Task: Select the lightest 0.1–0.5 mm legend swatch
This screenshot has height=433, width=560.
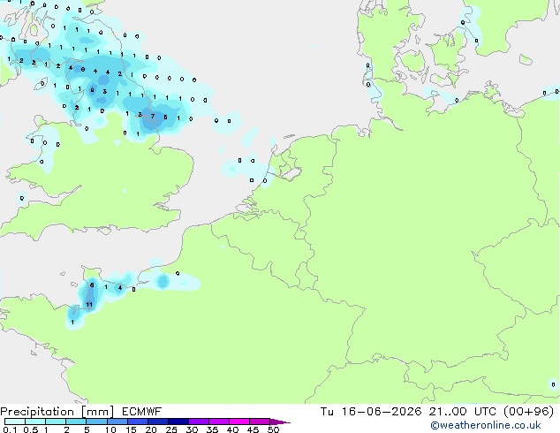Action: point(15,422)
